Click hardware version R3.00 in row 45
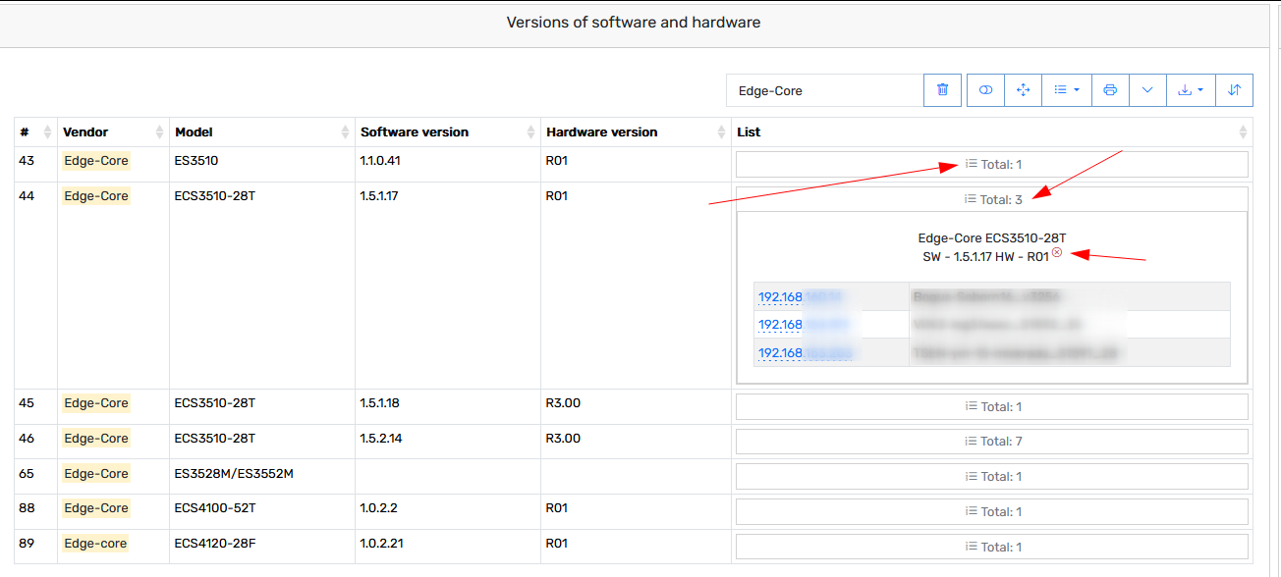Screen dimensions: 1281x577 pyautogui.click(x=563, y=403)
